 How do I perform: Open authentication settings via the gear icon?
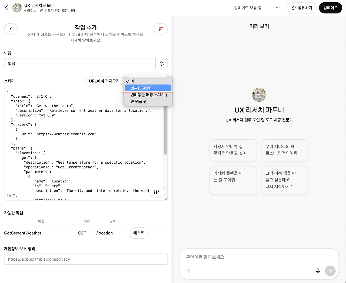(x=162, y=64)
